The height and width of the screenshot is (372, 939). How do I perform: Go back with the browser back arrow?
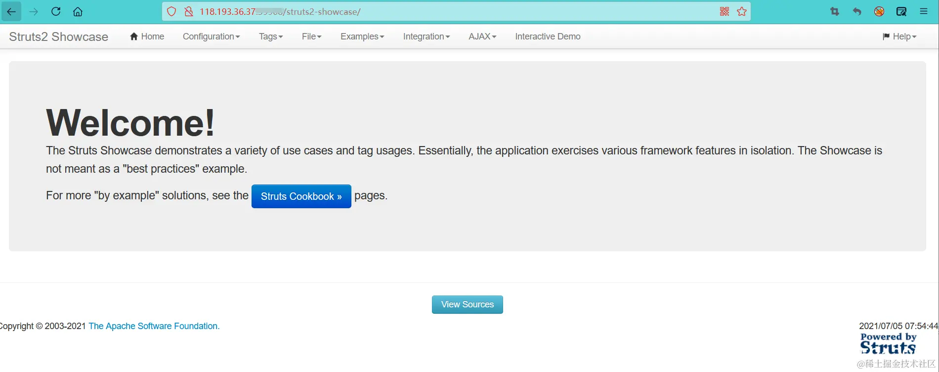pos(11,11)
